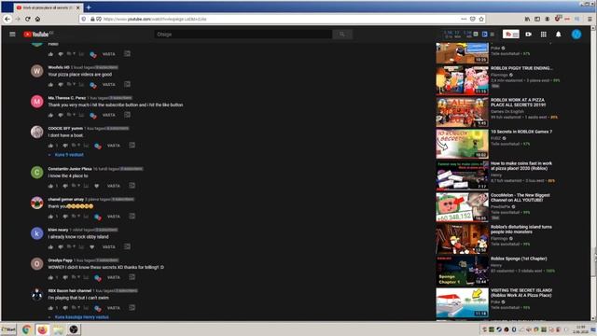
Task: Open the Firefox library icon
Action: coord(527,19)
